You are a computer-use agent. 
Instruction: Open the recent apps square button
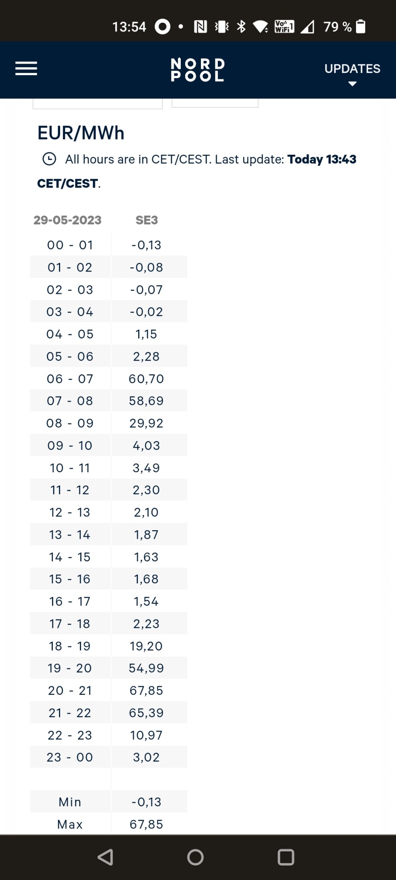pos(286,857)
